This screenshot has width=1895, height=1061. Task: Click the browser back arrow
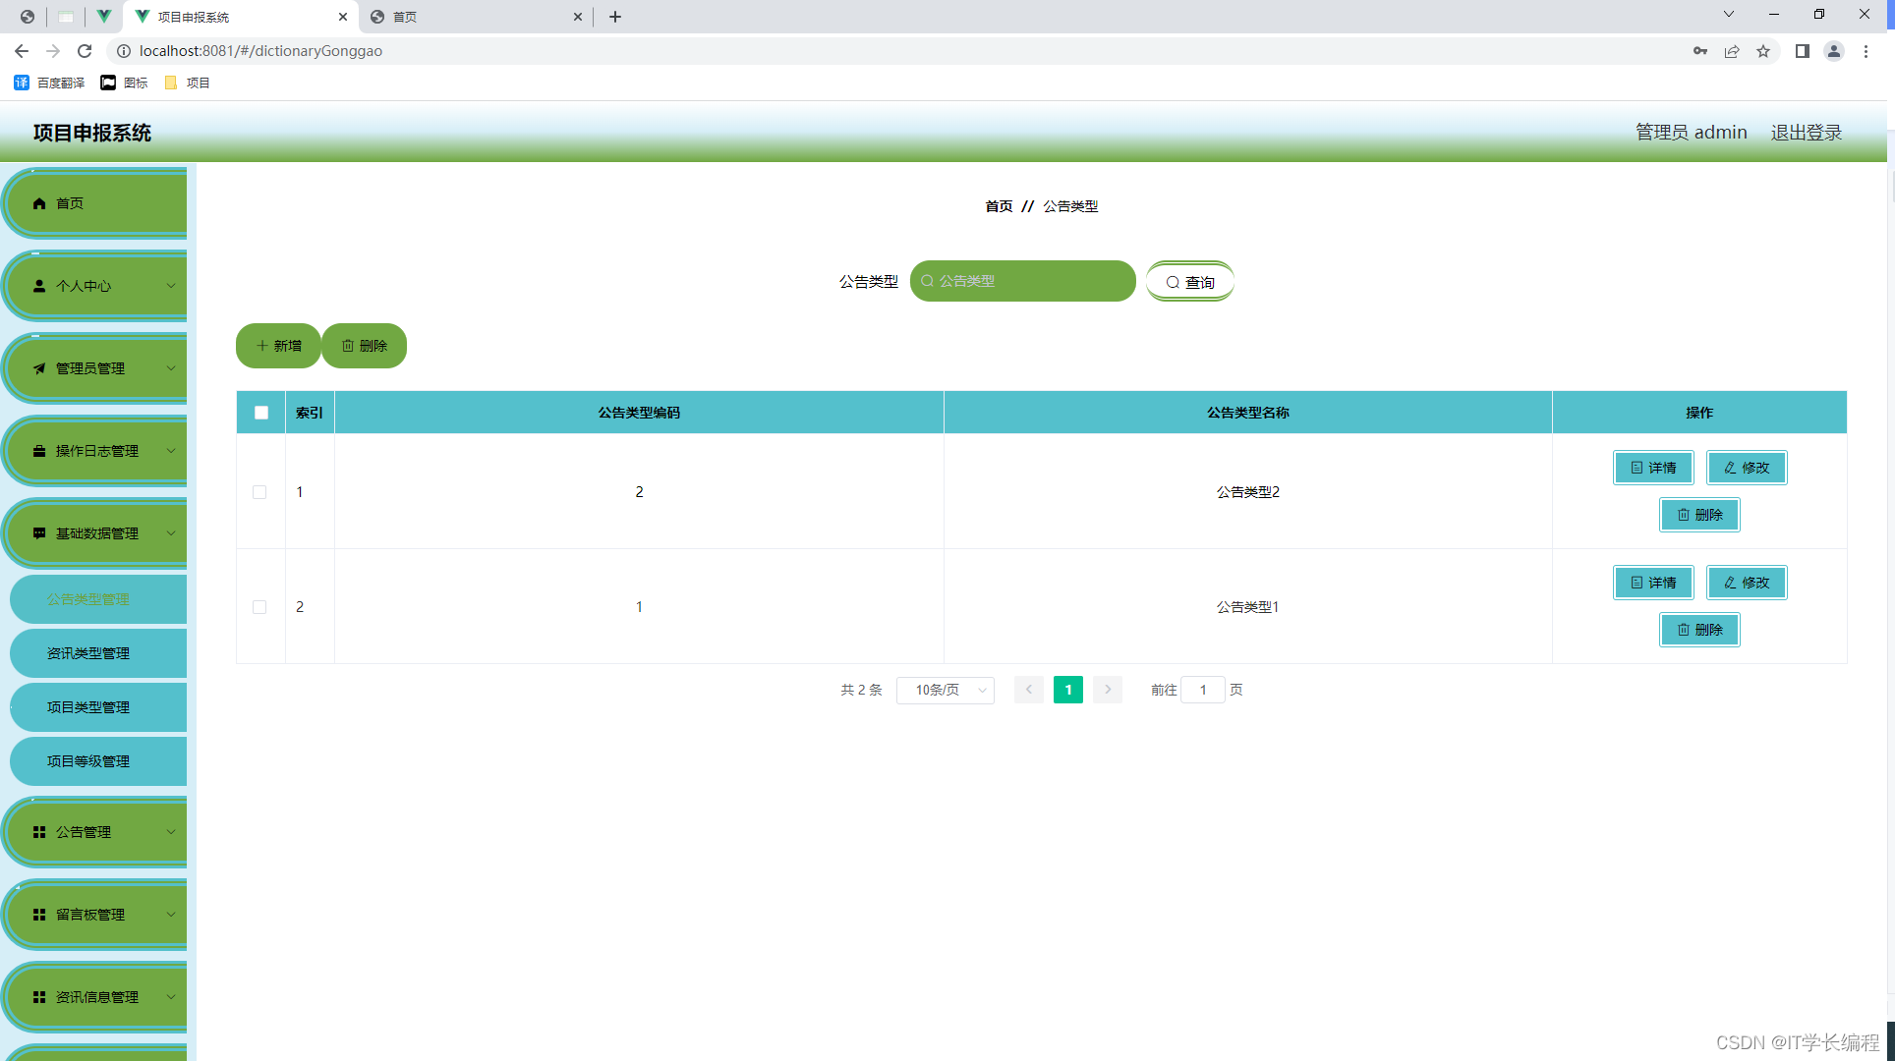(22, 51)
